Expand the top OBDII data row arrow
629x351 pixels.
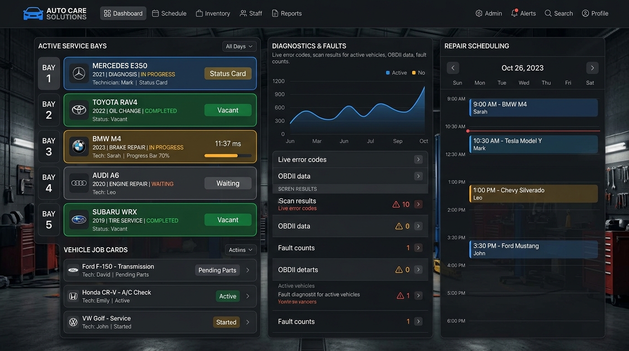(x=418, y=176)
